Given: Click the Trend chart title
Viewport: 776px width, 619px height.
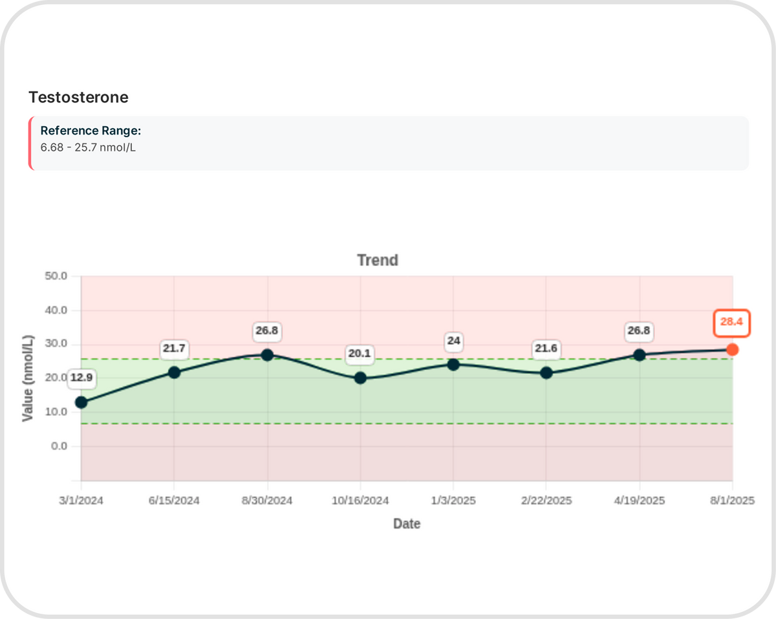Looking at the screenshot, I should pyautogui.click(x=378, y=261).
